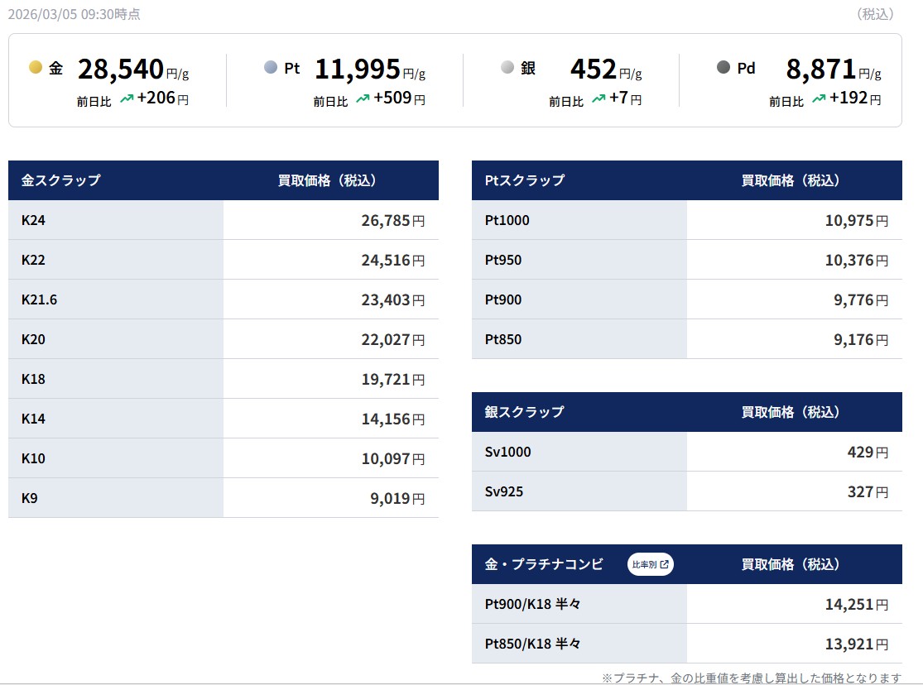The height and width of the screenshot is (685, 923).
Task: Click the Pt850/K18 半々 row label
Action: click(x=533, y=644)
